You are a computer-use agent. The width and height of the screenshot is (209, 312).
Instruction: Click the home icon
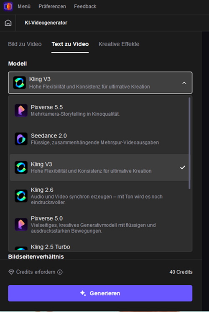8,23
